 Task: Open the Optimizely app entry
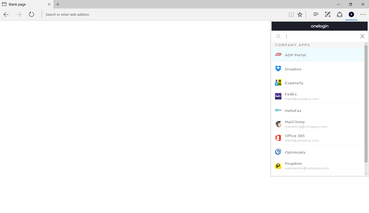coord(318,152)
